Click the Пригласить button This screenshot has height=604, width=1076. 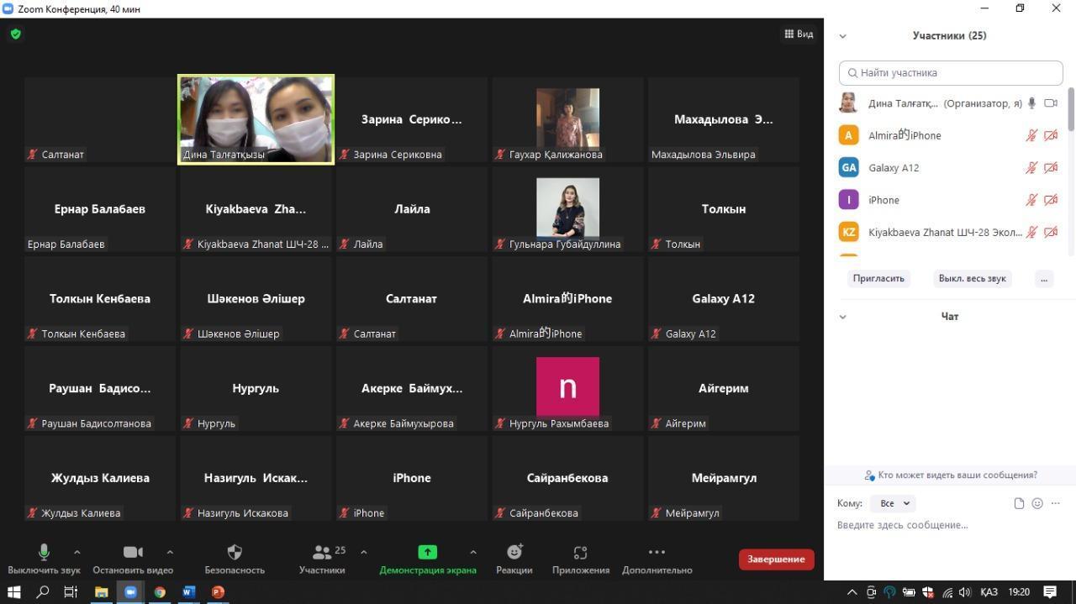(878, 279)
